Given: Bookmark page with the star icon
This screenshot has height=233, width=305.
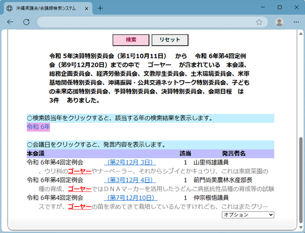Looking at the screenshot, I should (x=259, y=22).
